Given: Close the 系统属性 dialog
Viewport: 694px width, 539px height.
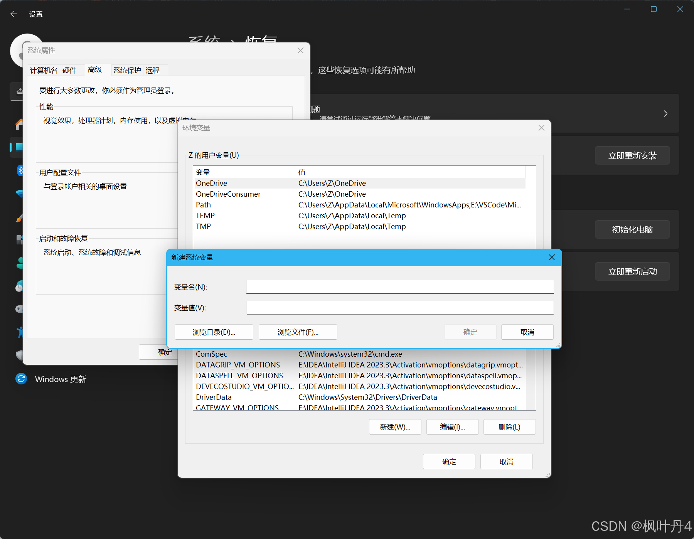Looking at the screenshot, I should click(300, 51).
